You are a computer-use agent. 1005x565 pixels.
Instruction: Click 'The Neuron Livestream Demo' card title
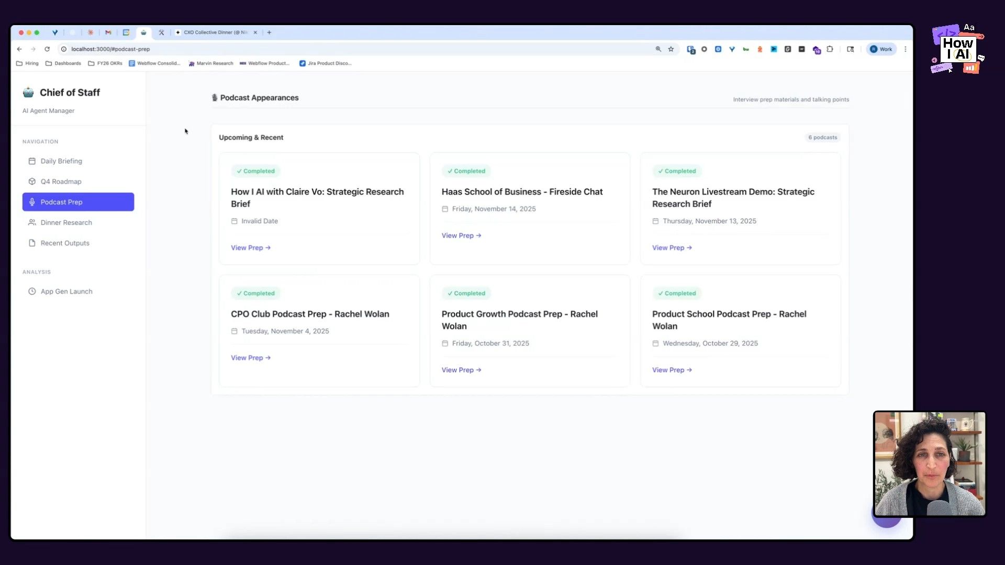tap(733, 198)
